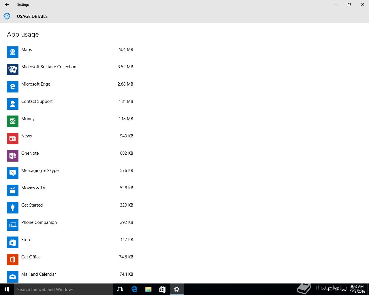Screen dimensions: 369x295
Task: Click the Settings gear on the taskbar
Action: tap(177, 289)
